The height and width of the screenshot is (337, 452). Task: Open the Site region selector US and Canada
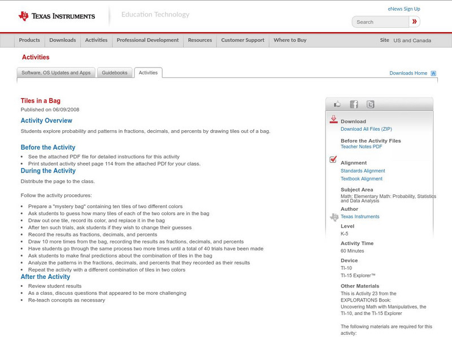pyautogui.click(x=412, y=41)
